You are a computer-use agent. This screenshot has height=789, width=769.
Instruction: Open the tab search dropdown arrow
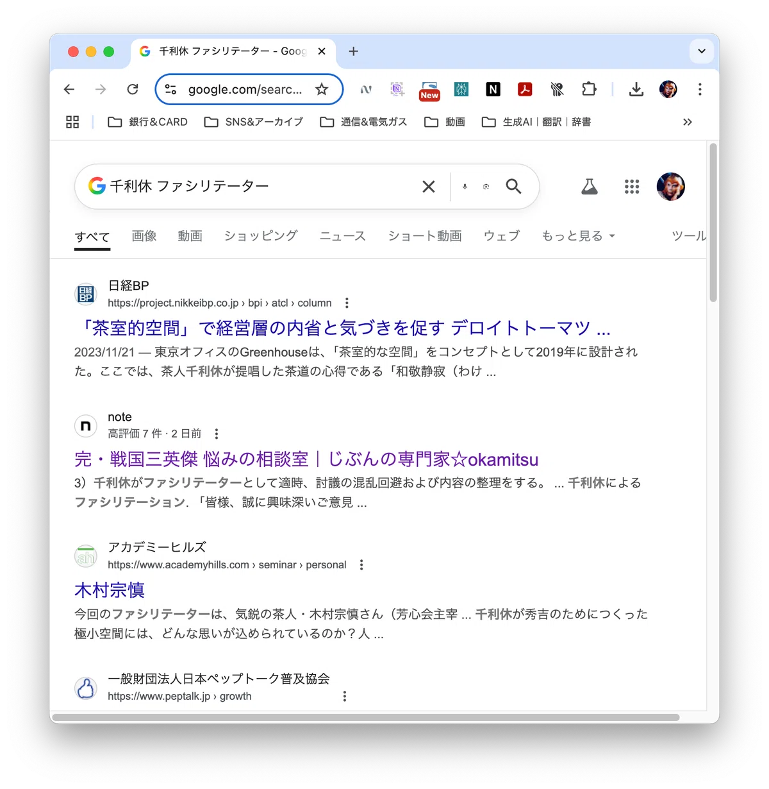(702, 51)
